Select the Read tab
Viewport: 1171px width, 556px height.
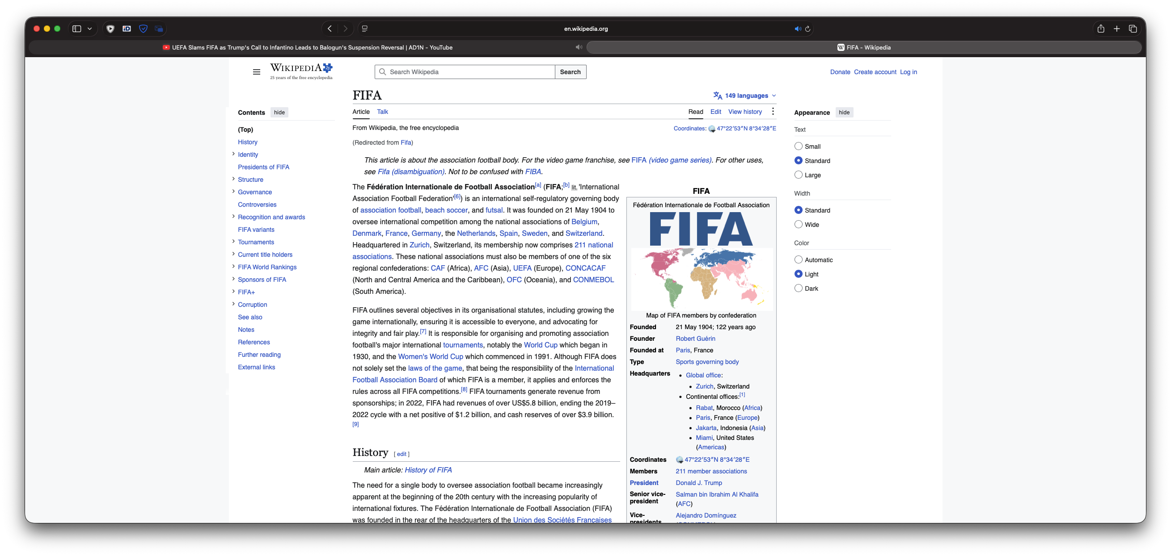696,112
